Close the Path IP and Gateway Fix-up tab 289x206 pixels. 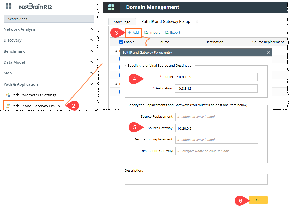coord(197,22)
